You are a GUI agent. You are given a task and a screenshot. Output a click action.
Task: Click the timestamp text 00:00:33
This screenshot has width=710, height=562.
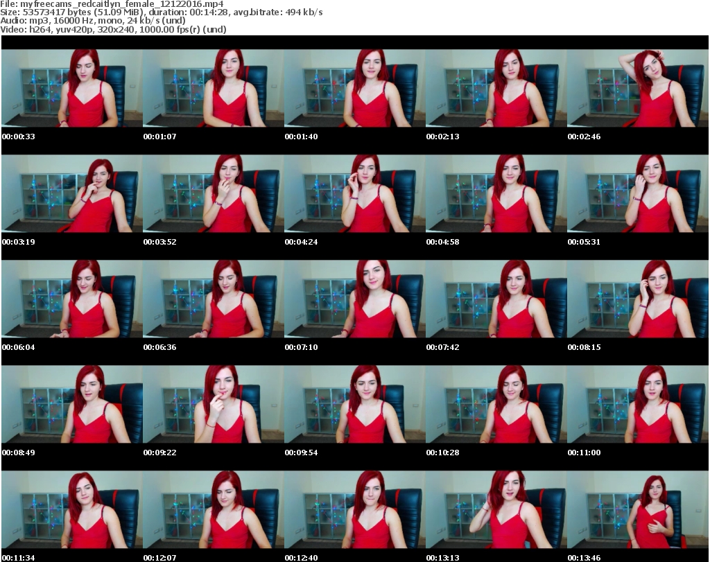(x=19, y=137)
